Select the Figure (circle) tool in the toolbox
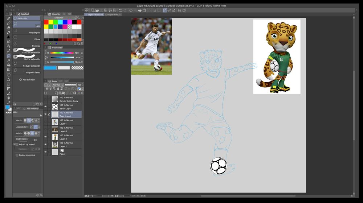The width and height of the screenshot is (363, 203). coord(9,75)
